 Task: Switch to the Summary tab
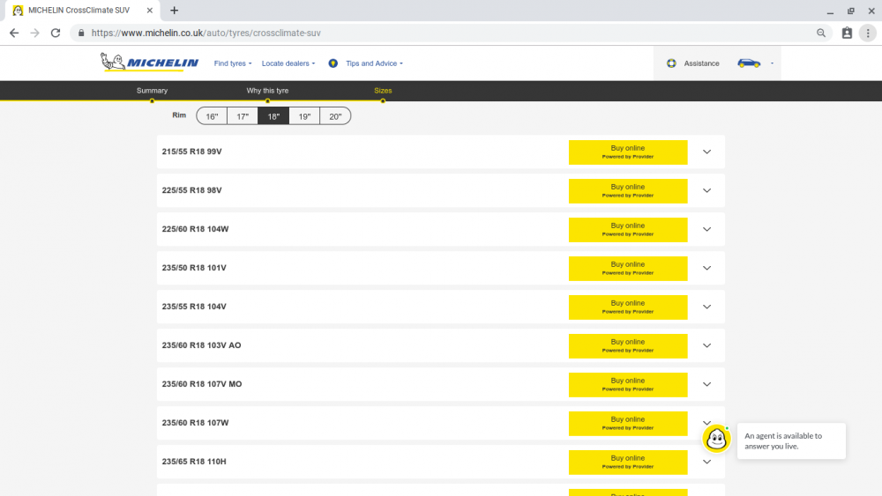click(152, 91)
